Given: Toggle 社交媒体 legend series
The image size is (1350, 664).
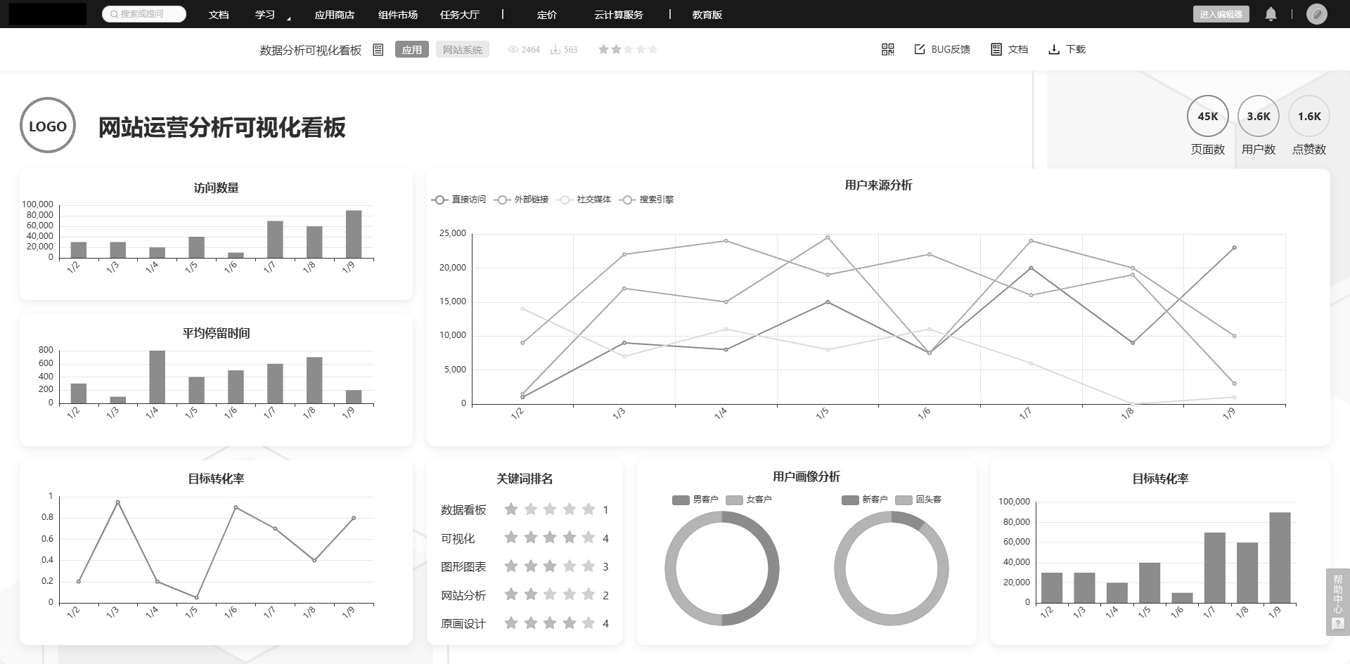Looking at the screenshot, I should (584, 200).
